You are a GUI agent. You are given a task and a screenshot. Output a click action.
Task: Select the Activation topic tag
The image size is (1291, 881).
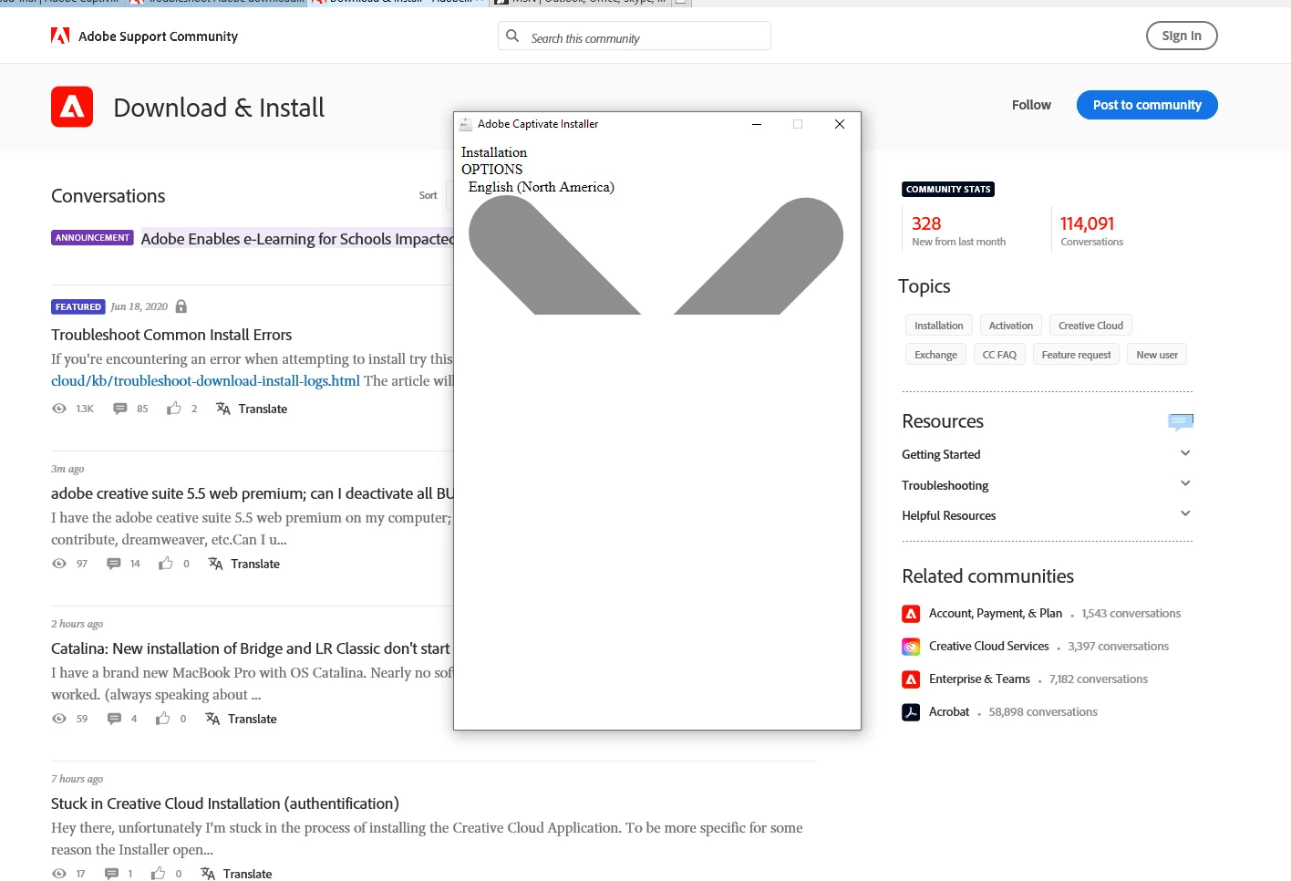[1010, 326]
